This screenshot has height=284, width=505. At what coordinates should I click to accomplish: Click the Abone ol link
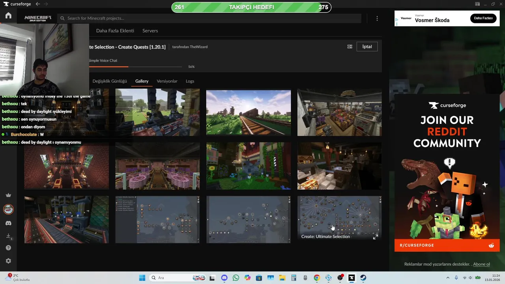481,264
